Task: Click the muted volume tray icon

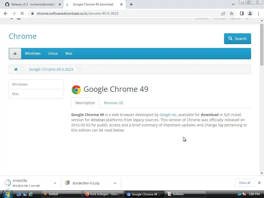Action: [x=244, y=194]
